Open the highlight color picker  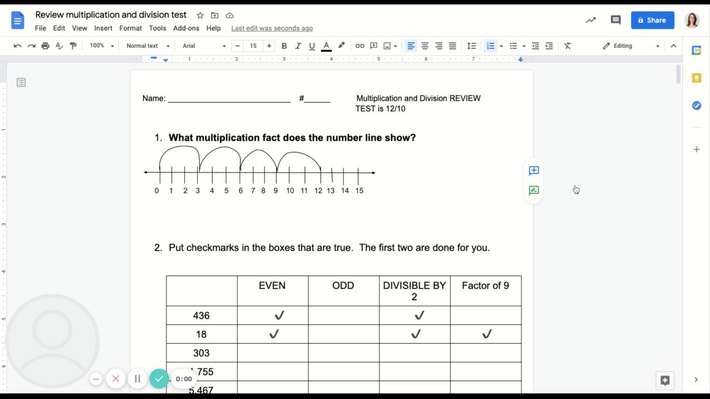[x=341, y=46]
